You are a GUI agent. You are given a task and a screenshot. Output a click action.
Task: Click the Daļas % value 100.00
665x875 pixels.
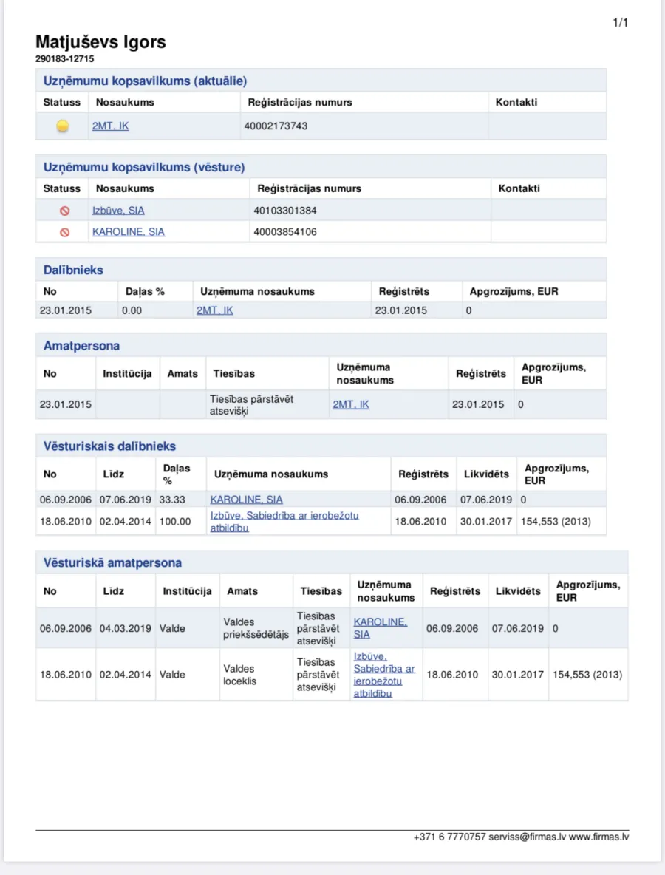pyautogui.click(x=175, y=521)
